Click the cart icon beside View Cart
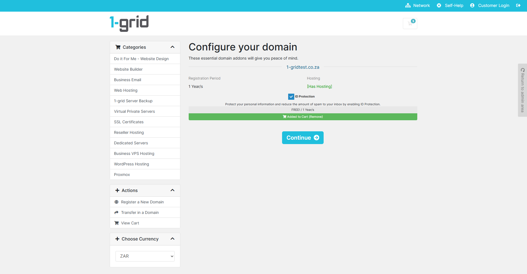This screenshot has width=527, height=274. tap(116, 223)
